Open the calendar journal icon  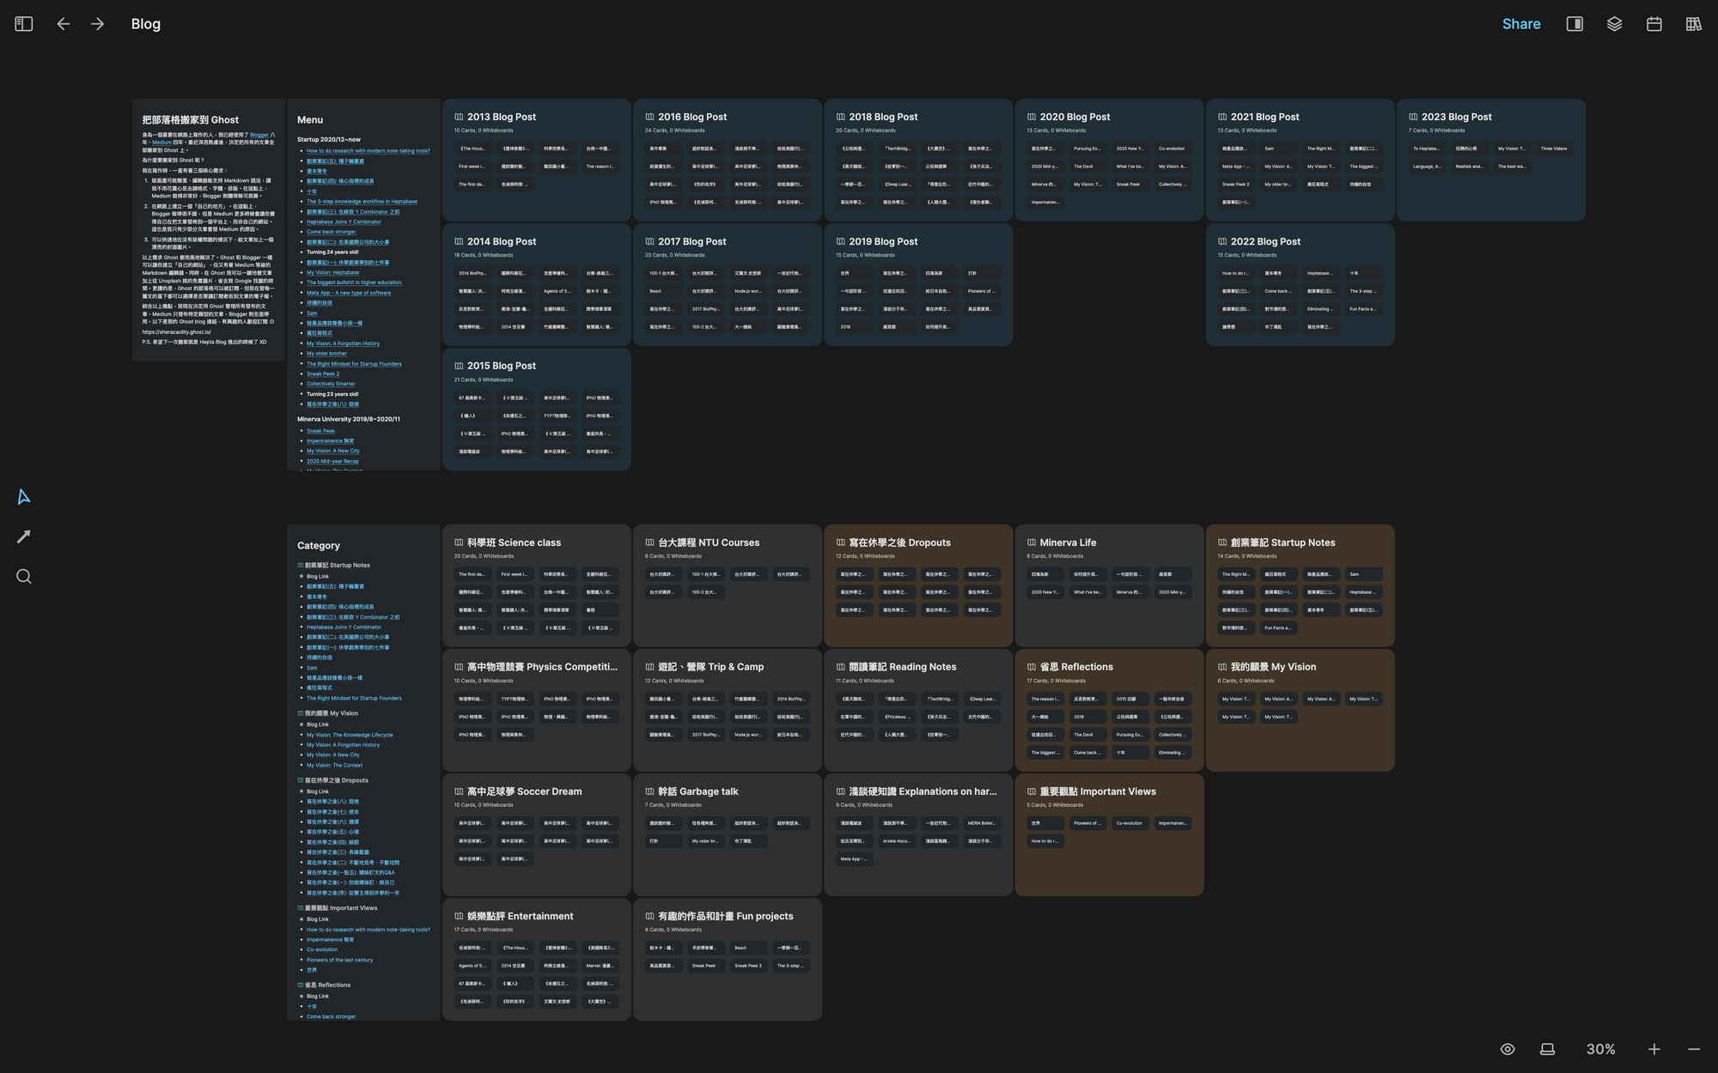(1654, 24)
